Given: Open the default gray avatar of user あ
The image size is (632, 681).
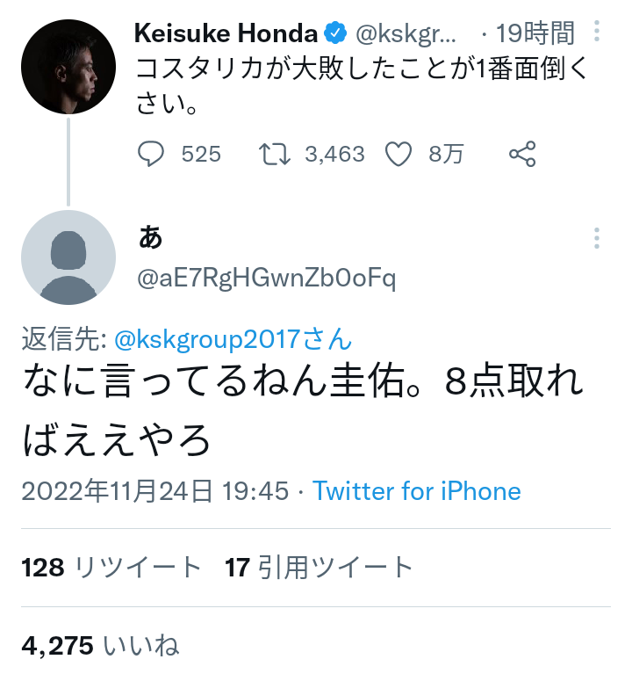Looking at the screenshot, I should click(x=68, y=257).
